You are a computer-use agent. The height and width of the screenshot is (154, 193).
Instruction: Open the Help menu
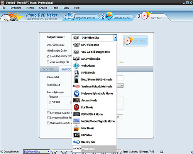click(77, 8)
